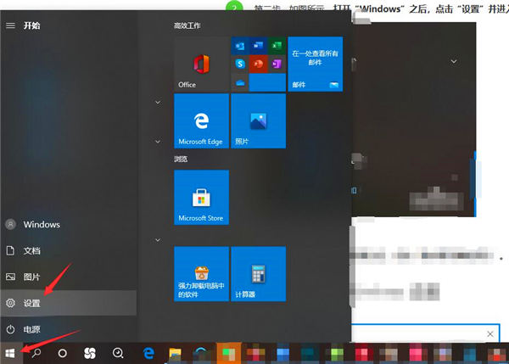Open the Microsoft Store tile
This screenshot has width=509, height=364.
pyautogui.click(x=201, y=197)
